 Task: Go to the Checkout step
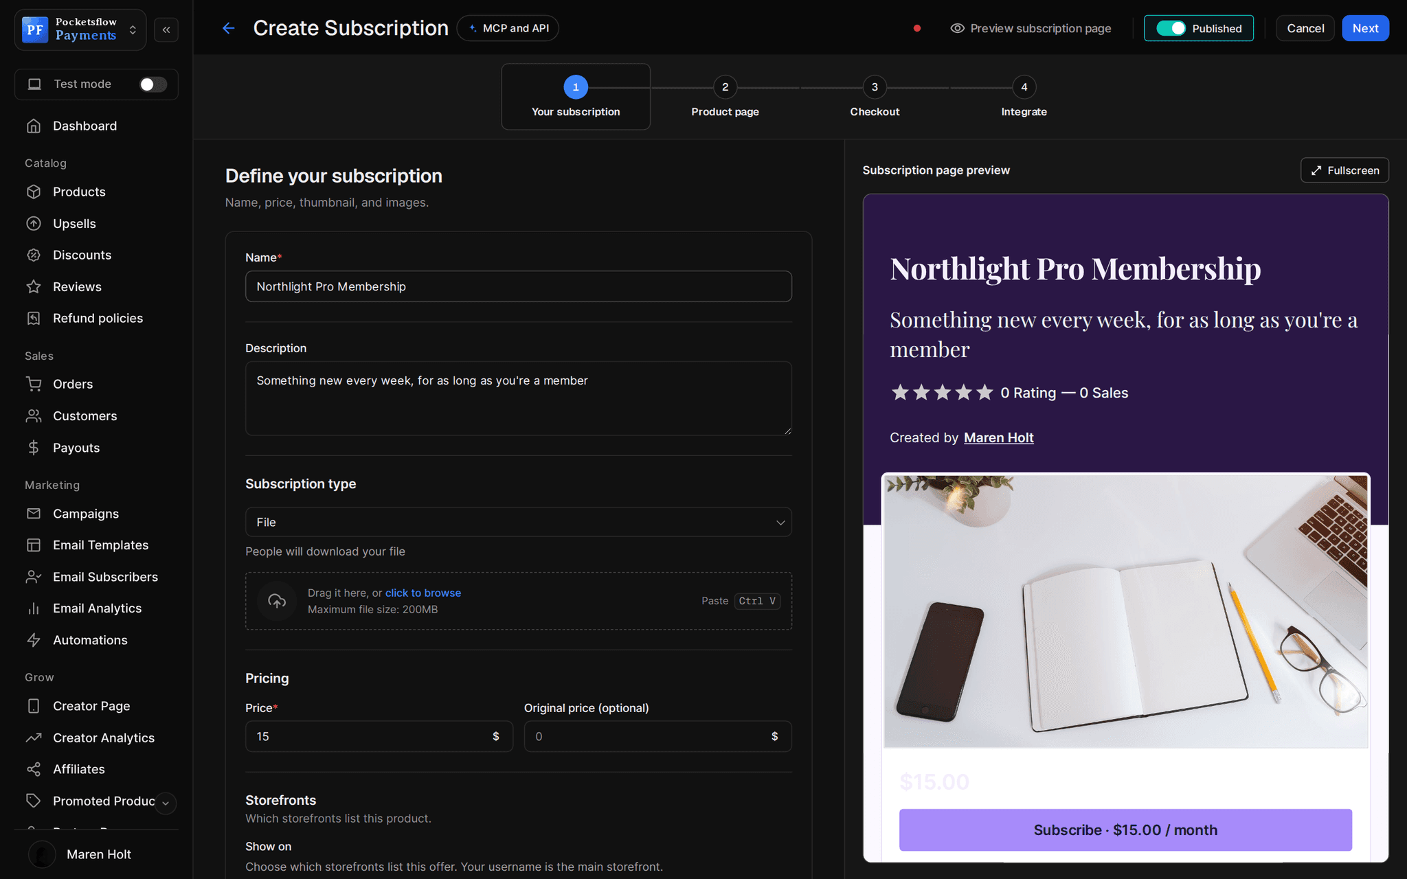875,97
